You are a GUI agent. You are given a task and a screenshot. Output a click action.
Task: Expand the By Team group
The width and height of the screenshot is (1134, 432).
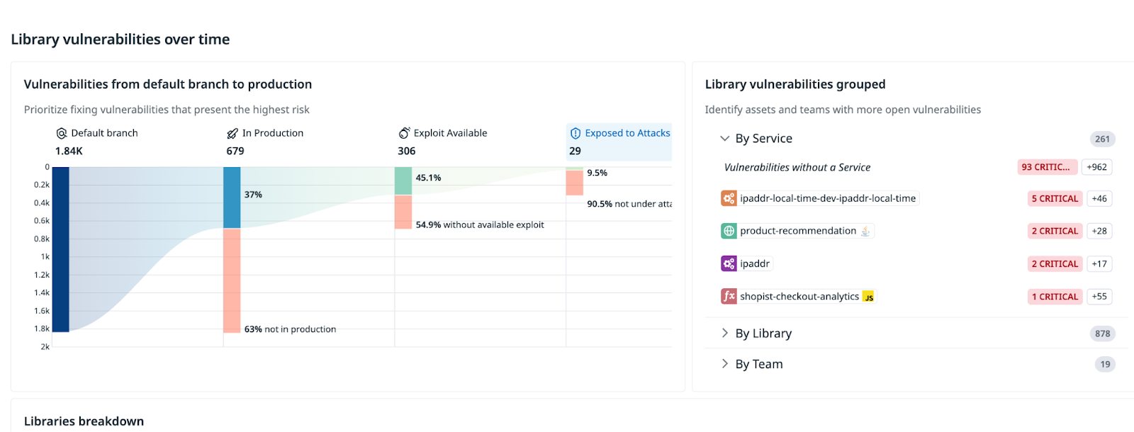click(x=724, y=364)
